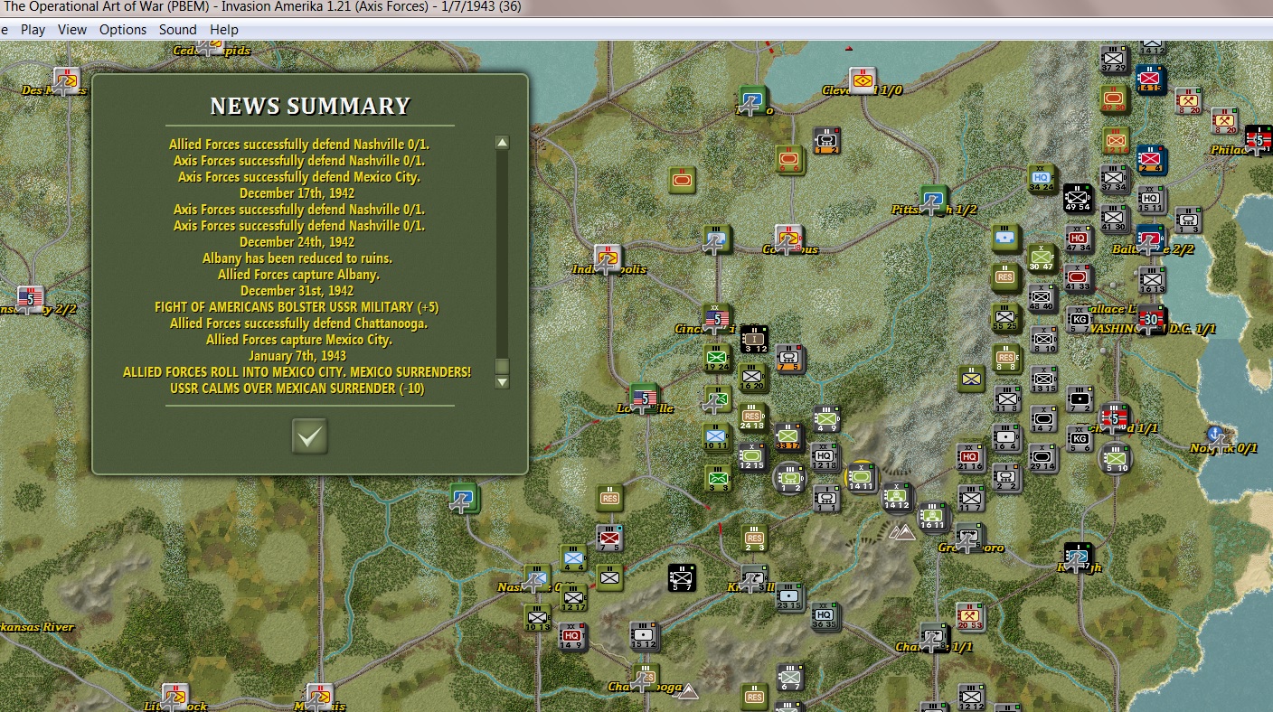Click the 'December 31st, 1942' date line
Screen dimensions: 1273x712
click(x=297, y=291)
